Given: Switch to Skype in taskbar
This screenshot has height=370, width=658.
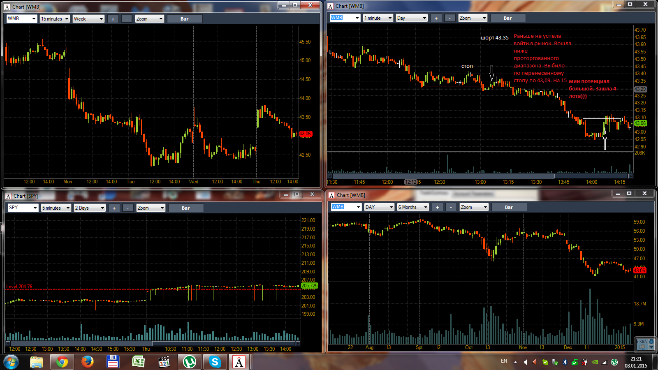Looking at the screenshot, I should coord(215,362).
